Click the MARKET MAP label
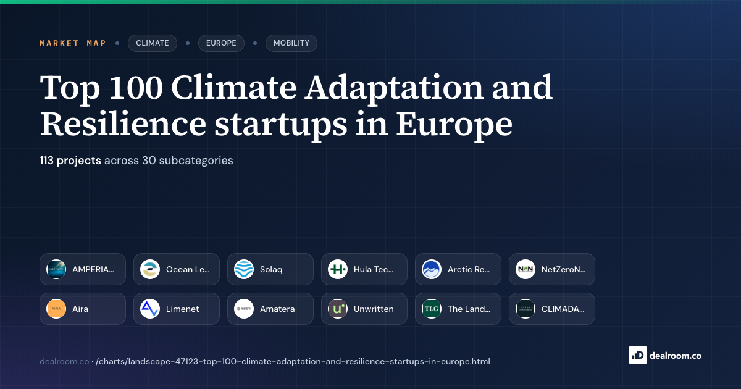The width and height of the screenshot is (741, 389). pyautogui.click(x=73, y=43)
